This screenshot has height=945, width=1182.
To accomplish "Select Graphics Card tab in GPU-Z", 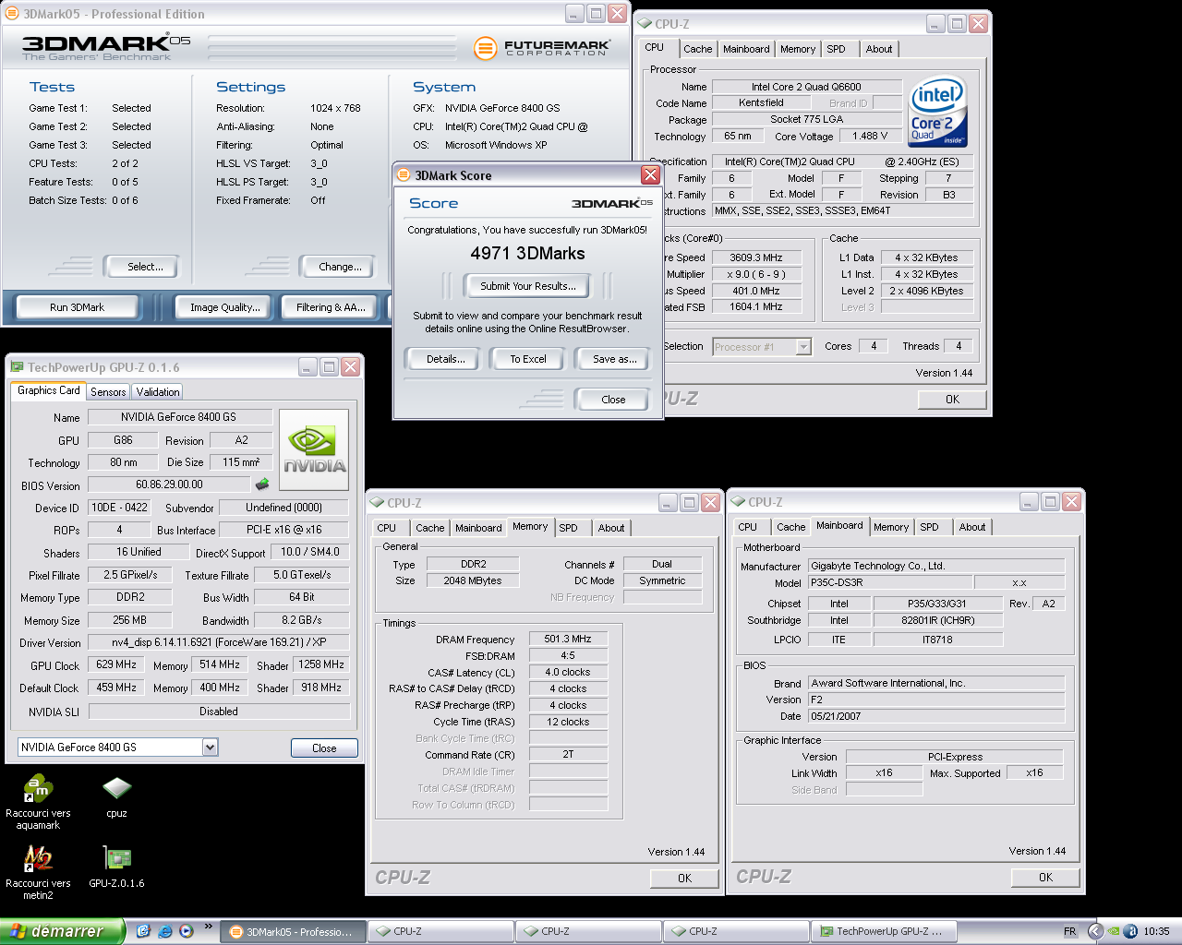I will [49, 390].
